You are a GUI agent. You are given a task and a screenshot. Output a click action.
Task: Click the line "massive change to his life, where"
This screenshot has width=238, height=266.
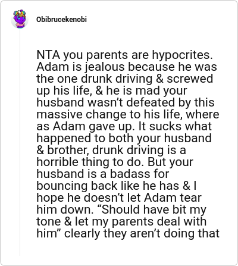point(128,114)
